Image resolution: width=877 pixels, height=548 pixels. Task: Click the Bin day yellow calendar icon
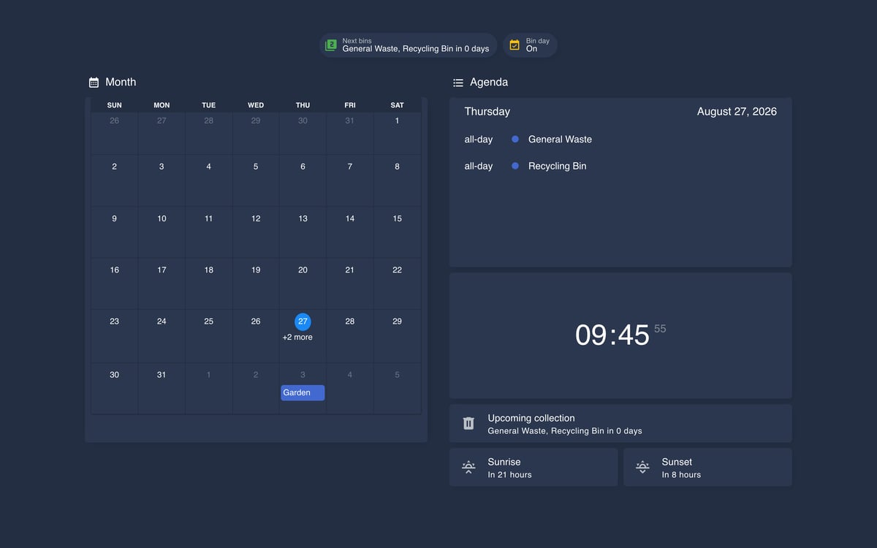pyautogui.click(x=515, y=45)
